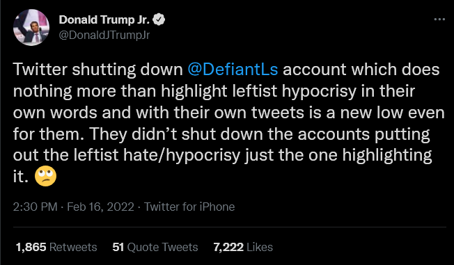This screenshot has width=454, height=265.
Task: View the 1,865 retweet count
Action: [31, 247]
